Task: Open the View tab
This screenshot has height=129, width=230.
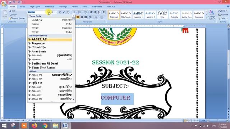Action: coord(84,6)
